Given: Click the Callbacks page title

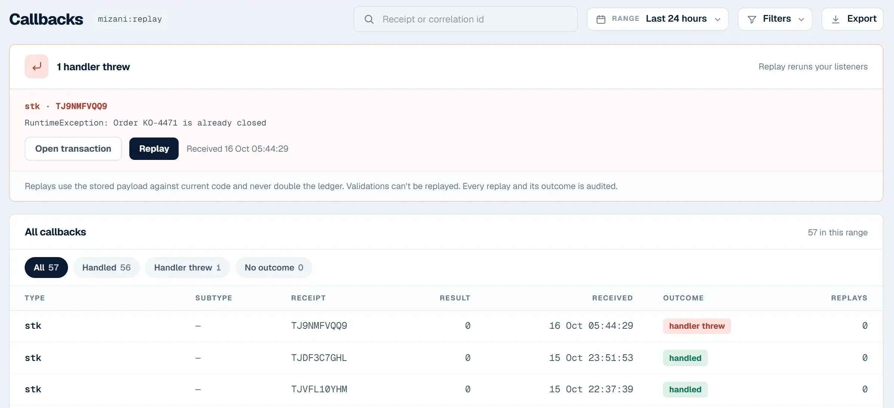Looking at the screenshot, I should 46,19.
